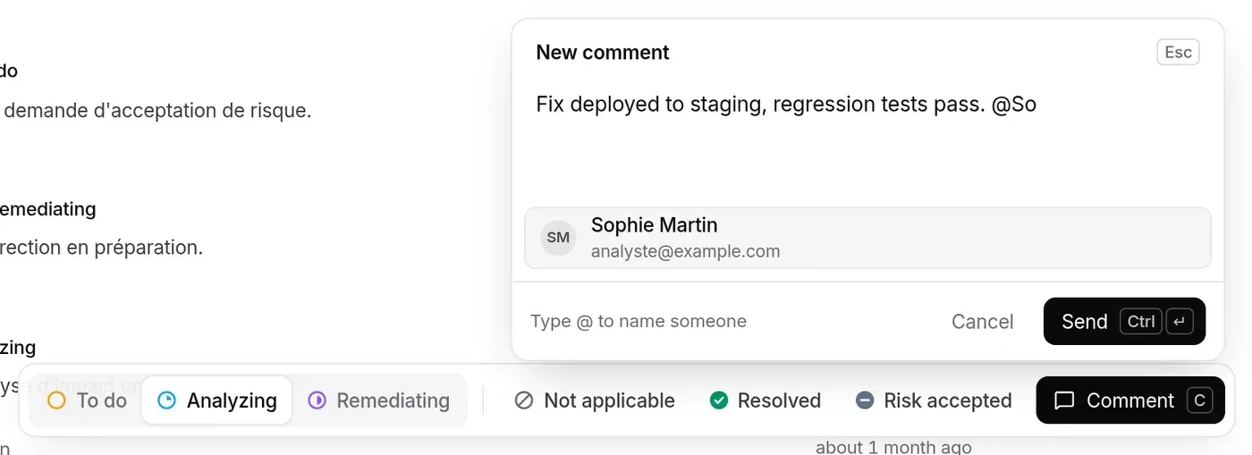Switch status to Remediating
The image size is (1252, 455).
(x=378, y=400)
